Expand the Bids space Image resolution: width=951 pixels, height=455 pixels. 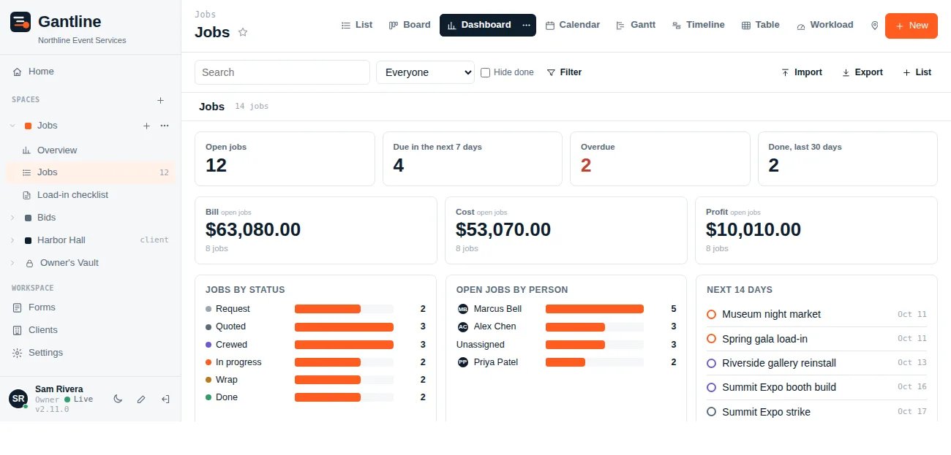coord(12,218)
